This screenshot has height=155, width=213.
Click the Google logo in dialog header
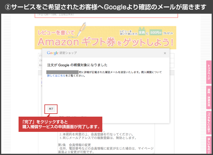tap(53, 53)
